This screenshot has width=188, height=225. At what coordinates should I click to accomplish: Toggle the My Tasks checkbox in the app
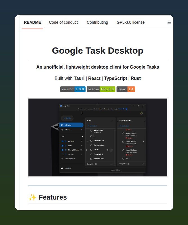pos(62,141)
